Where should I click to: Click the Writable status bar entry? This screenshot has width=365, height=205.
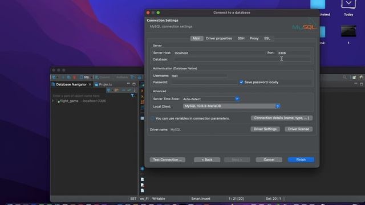click(159, 199)
